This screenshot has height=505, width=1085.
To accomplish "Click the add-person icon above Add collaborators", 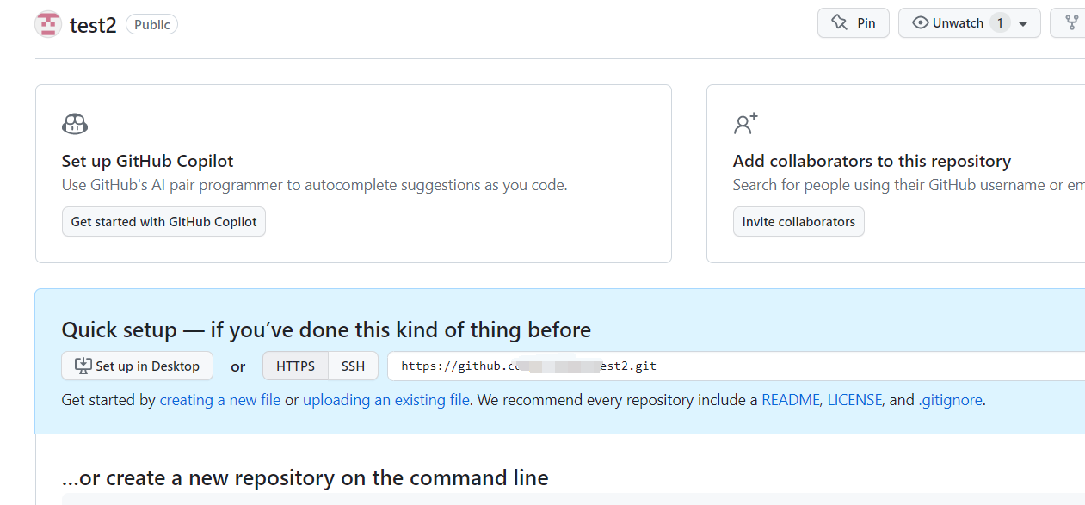I will tap(745, 124).
